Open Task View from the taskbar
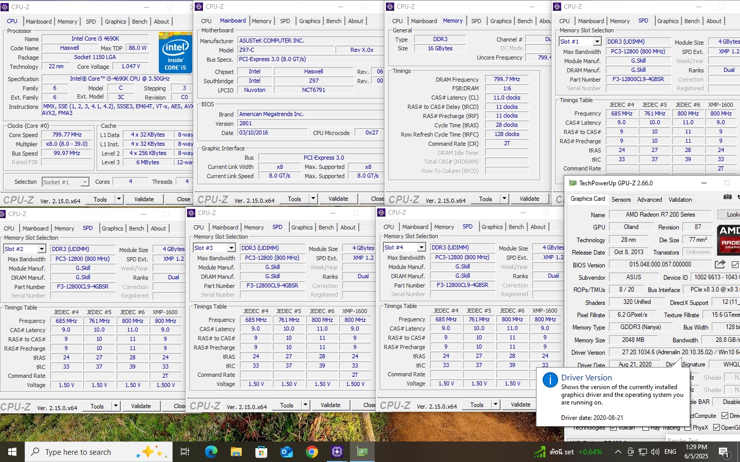 pos(185,452)
